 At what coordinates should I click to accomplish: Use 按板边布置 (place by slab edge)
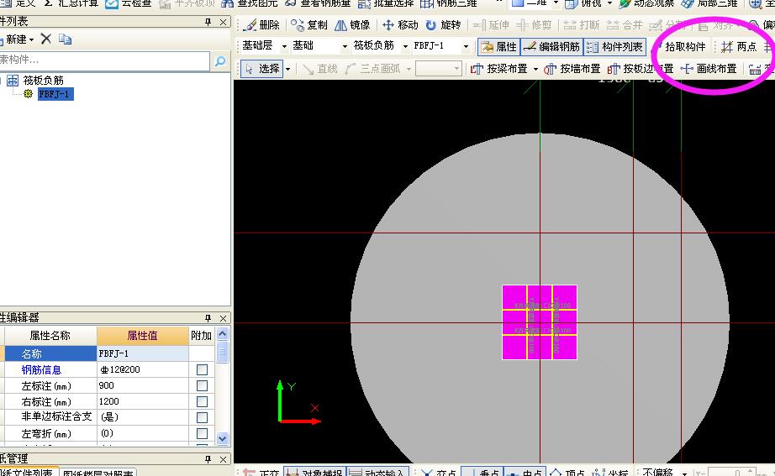coord(641,69)
